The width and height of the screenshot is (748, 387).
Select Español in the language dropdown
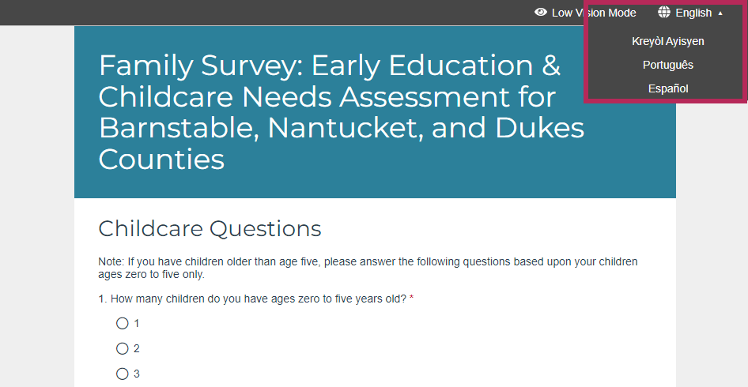(668, 88)
